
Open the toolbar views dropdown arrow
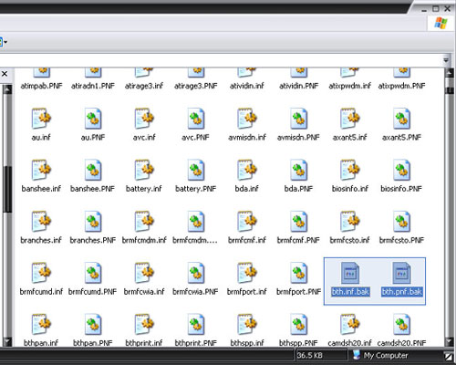point(5,42)
